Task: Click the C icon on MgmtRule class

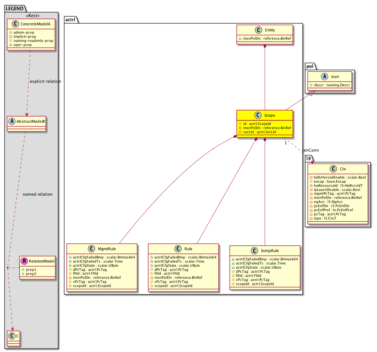Action: point(91,249)
